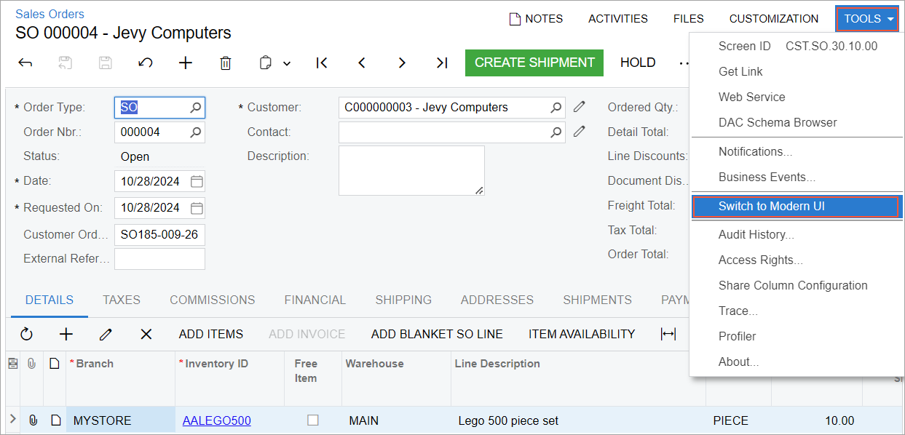The height and width of the screenshot is (435, 905).
Task: Open the AALEGO500 inventory link
Action: click(216, 420)
